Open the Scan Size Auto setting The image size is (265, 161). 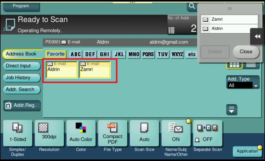144,133
